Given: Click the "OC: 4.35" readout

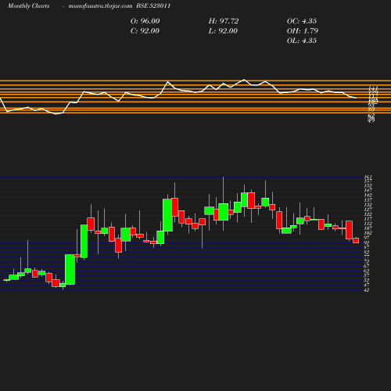Looking at the screenshot, I should (x=302, y=21).
